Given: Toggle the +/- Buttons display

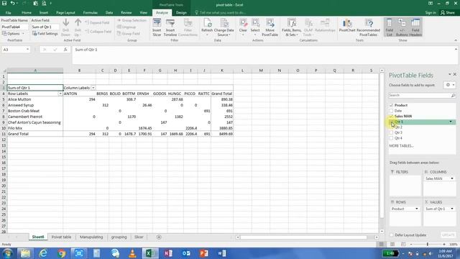Looking at the screenshot, I should 402,27.
